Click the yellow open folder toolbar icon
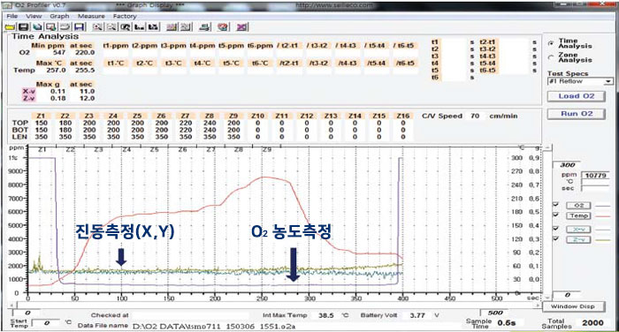This screenshot has width=619, height=332. pyautogui.click(x=10, y=26)
